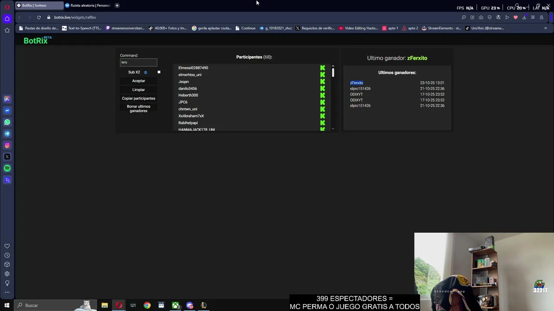Open Google Chrome from the taskbar
554x311 pixels.
click(147, 305)
